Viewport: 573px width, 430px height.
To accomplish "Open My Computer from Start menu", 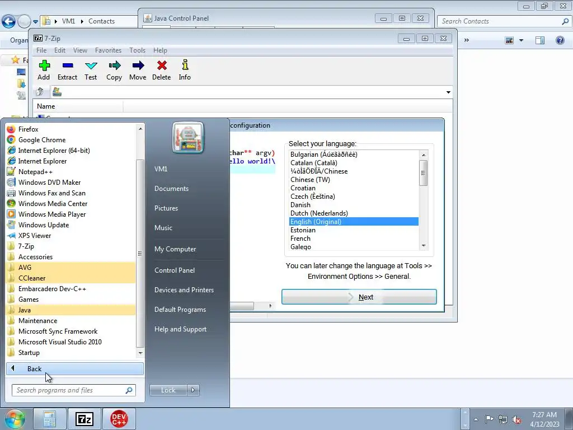I will click(175, 249).
